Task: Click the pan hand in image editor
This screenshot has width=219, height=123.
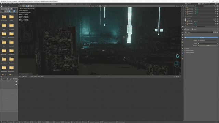Action: [x=16, y=84]
